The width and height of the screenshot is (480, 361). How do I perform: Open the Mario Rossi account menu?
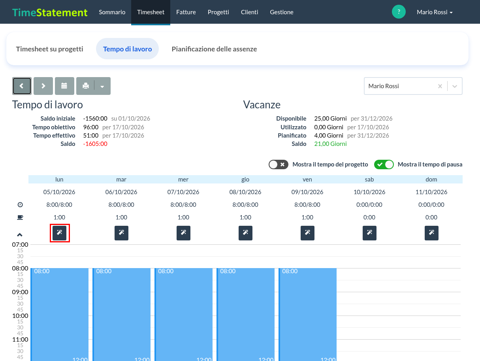tap(435, 12)
